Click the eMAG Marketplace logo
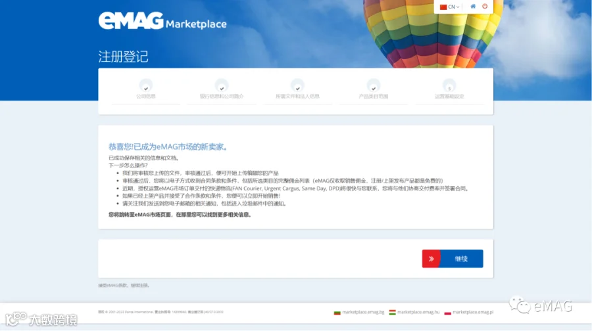 [x=162, y=21]
